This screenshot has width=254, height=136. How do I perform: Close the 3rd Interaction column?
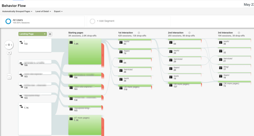pyautogui.click(x=239, y=33)
